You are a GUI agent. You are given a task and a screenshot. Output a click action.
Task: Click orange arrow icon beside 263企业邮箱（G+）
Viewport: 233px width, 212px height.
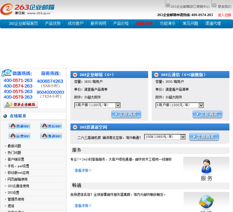pos(75,75)
